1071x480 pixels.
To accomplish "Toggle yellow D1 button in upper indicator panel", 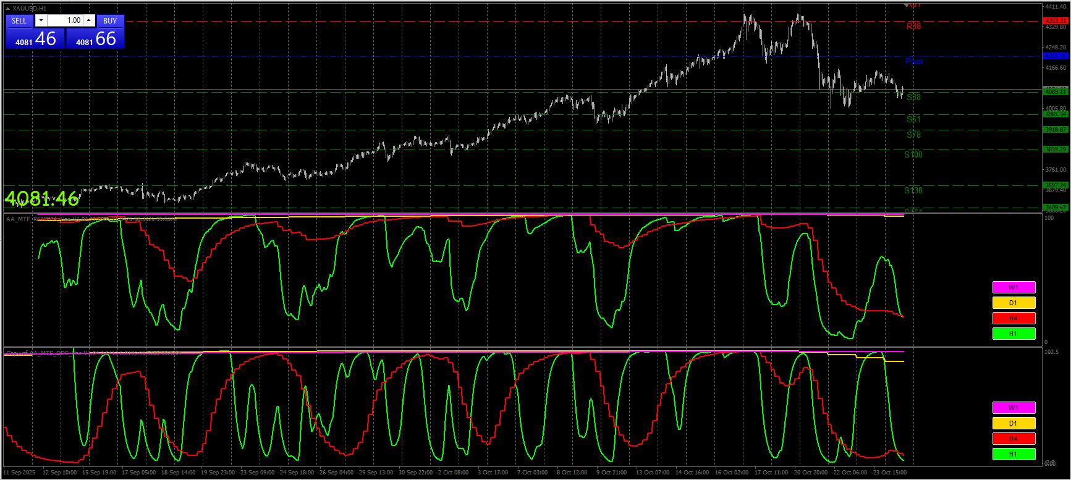I will [x=1014, y=303].
